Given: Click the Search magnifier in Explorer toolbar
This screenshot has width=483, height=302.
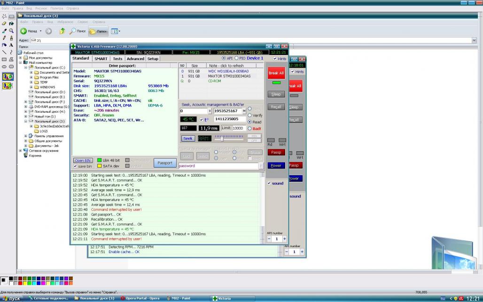Looking at the screenshot, I should point(73,31).
